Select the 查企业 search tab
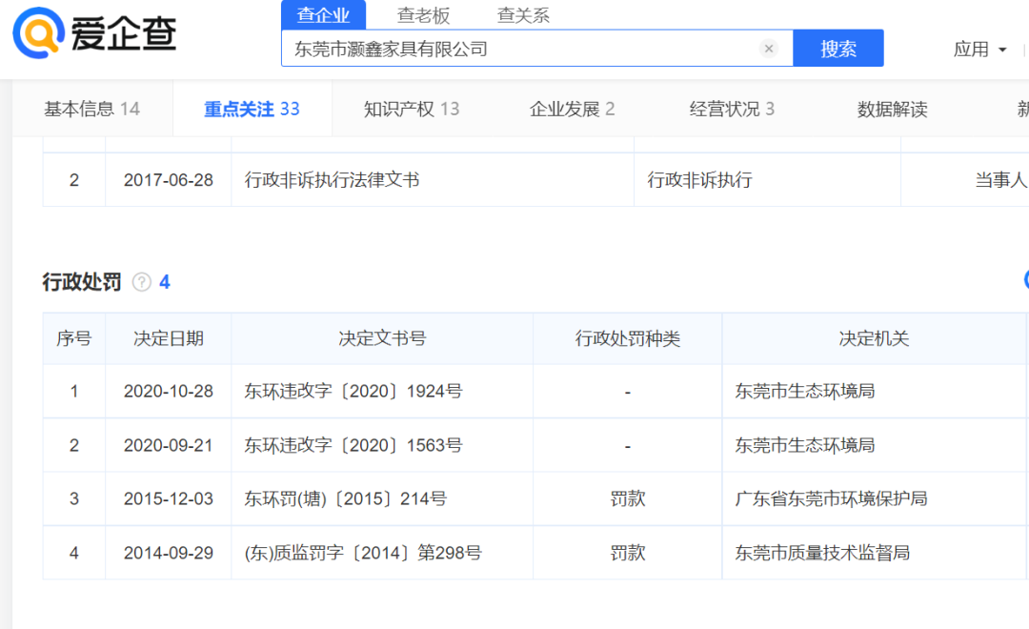This screenshot has height=629, width=1029. [x=324, y=15]
